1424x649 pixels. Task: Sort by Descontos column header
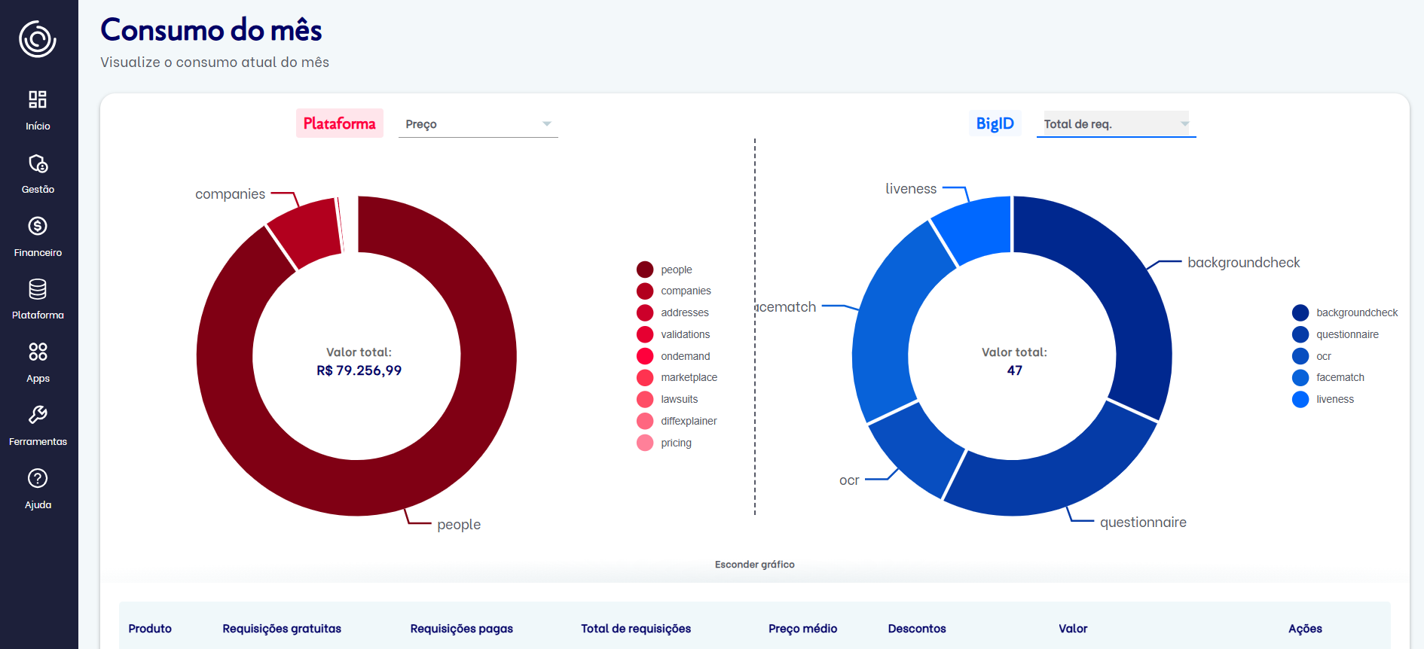tap(917, 629)
